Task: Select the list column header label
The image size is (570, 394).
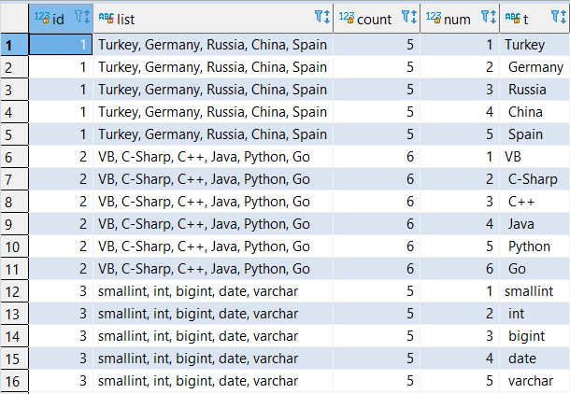Action: click(126, 20)
